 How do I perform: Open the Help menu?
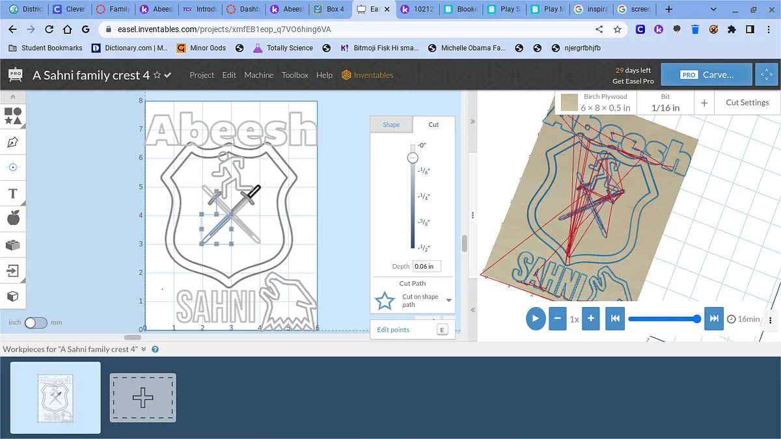click(x=324, y=75)
